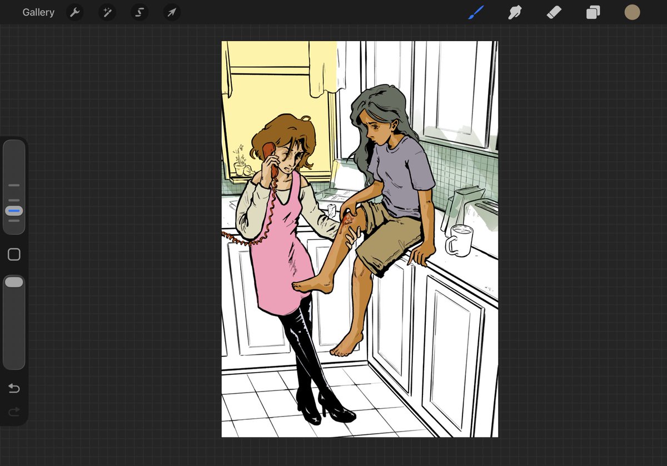The image size is (667, 466).
Task: Open Adjustments with the magic wand icon
Action: click(107, 12)
